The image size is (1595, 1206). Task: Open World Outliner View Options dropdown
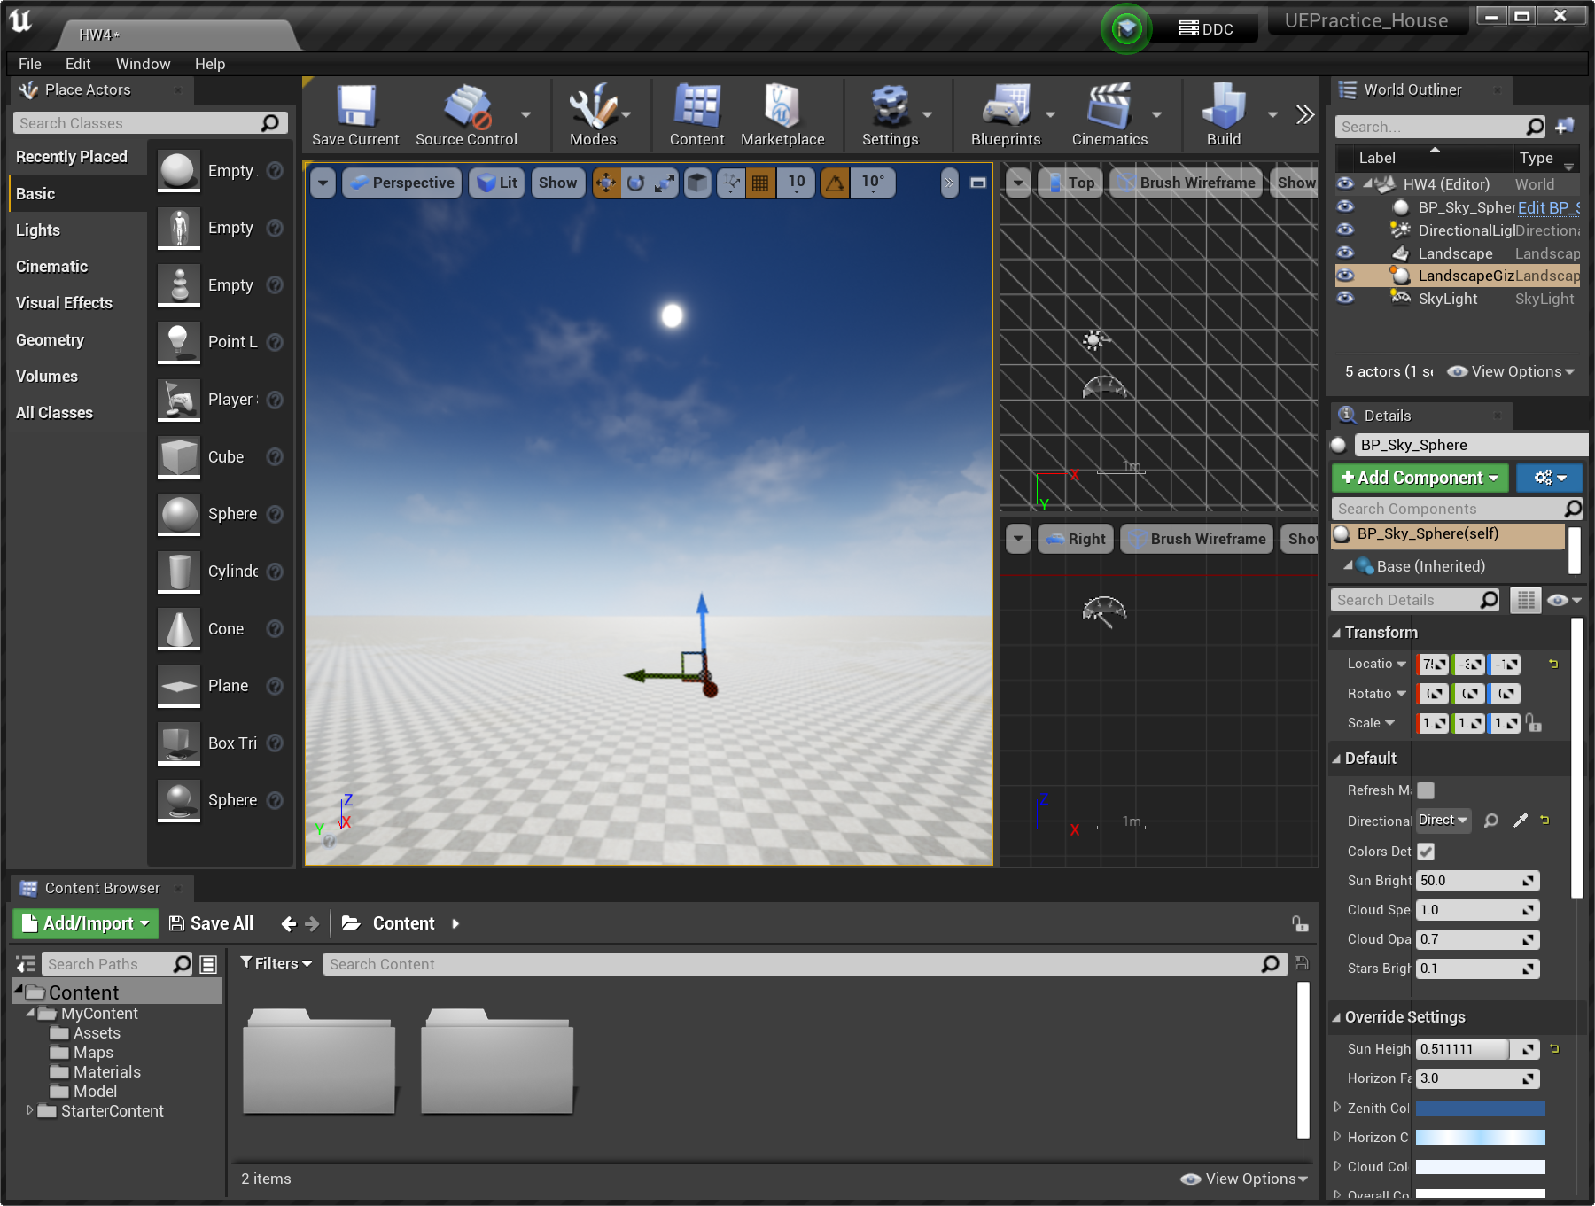pyautogui.click(x=1511, y=371)
